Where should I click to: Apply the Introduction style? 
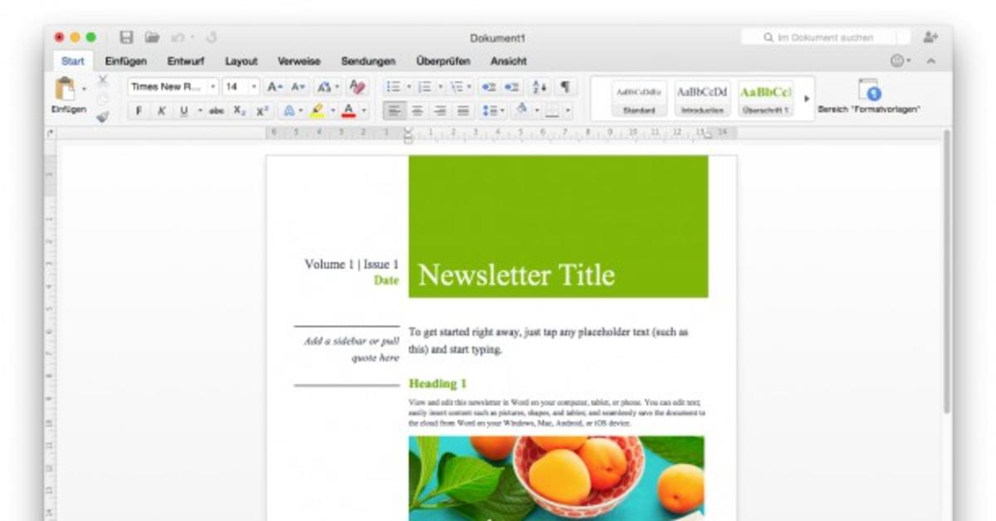[701, 99]
